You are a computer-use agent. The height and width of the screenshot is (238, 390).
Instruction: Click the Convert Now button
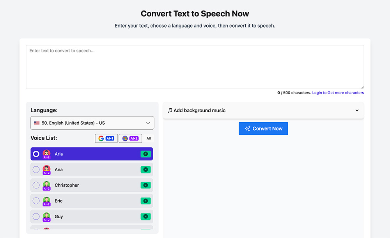coord(263,129)
